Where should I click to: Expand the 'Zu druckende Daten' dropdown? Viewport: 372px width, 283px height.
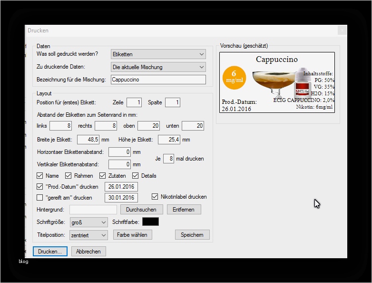tap(158, 67)
